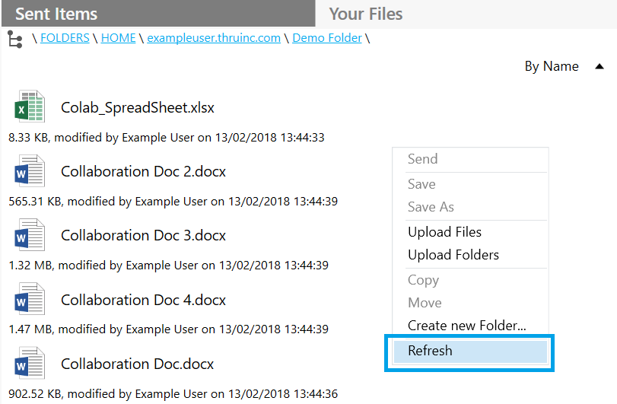
Task: Select the file name Collaboration Doc.docx
Action: pyautogui.click(x=138, y=364)
